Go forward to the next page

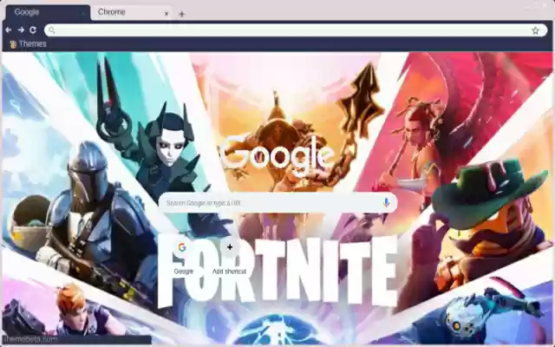21,30
